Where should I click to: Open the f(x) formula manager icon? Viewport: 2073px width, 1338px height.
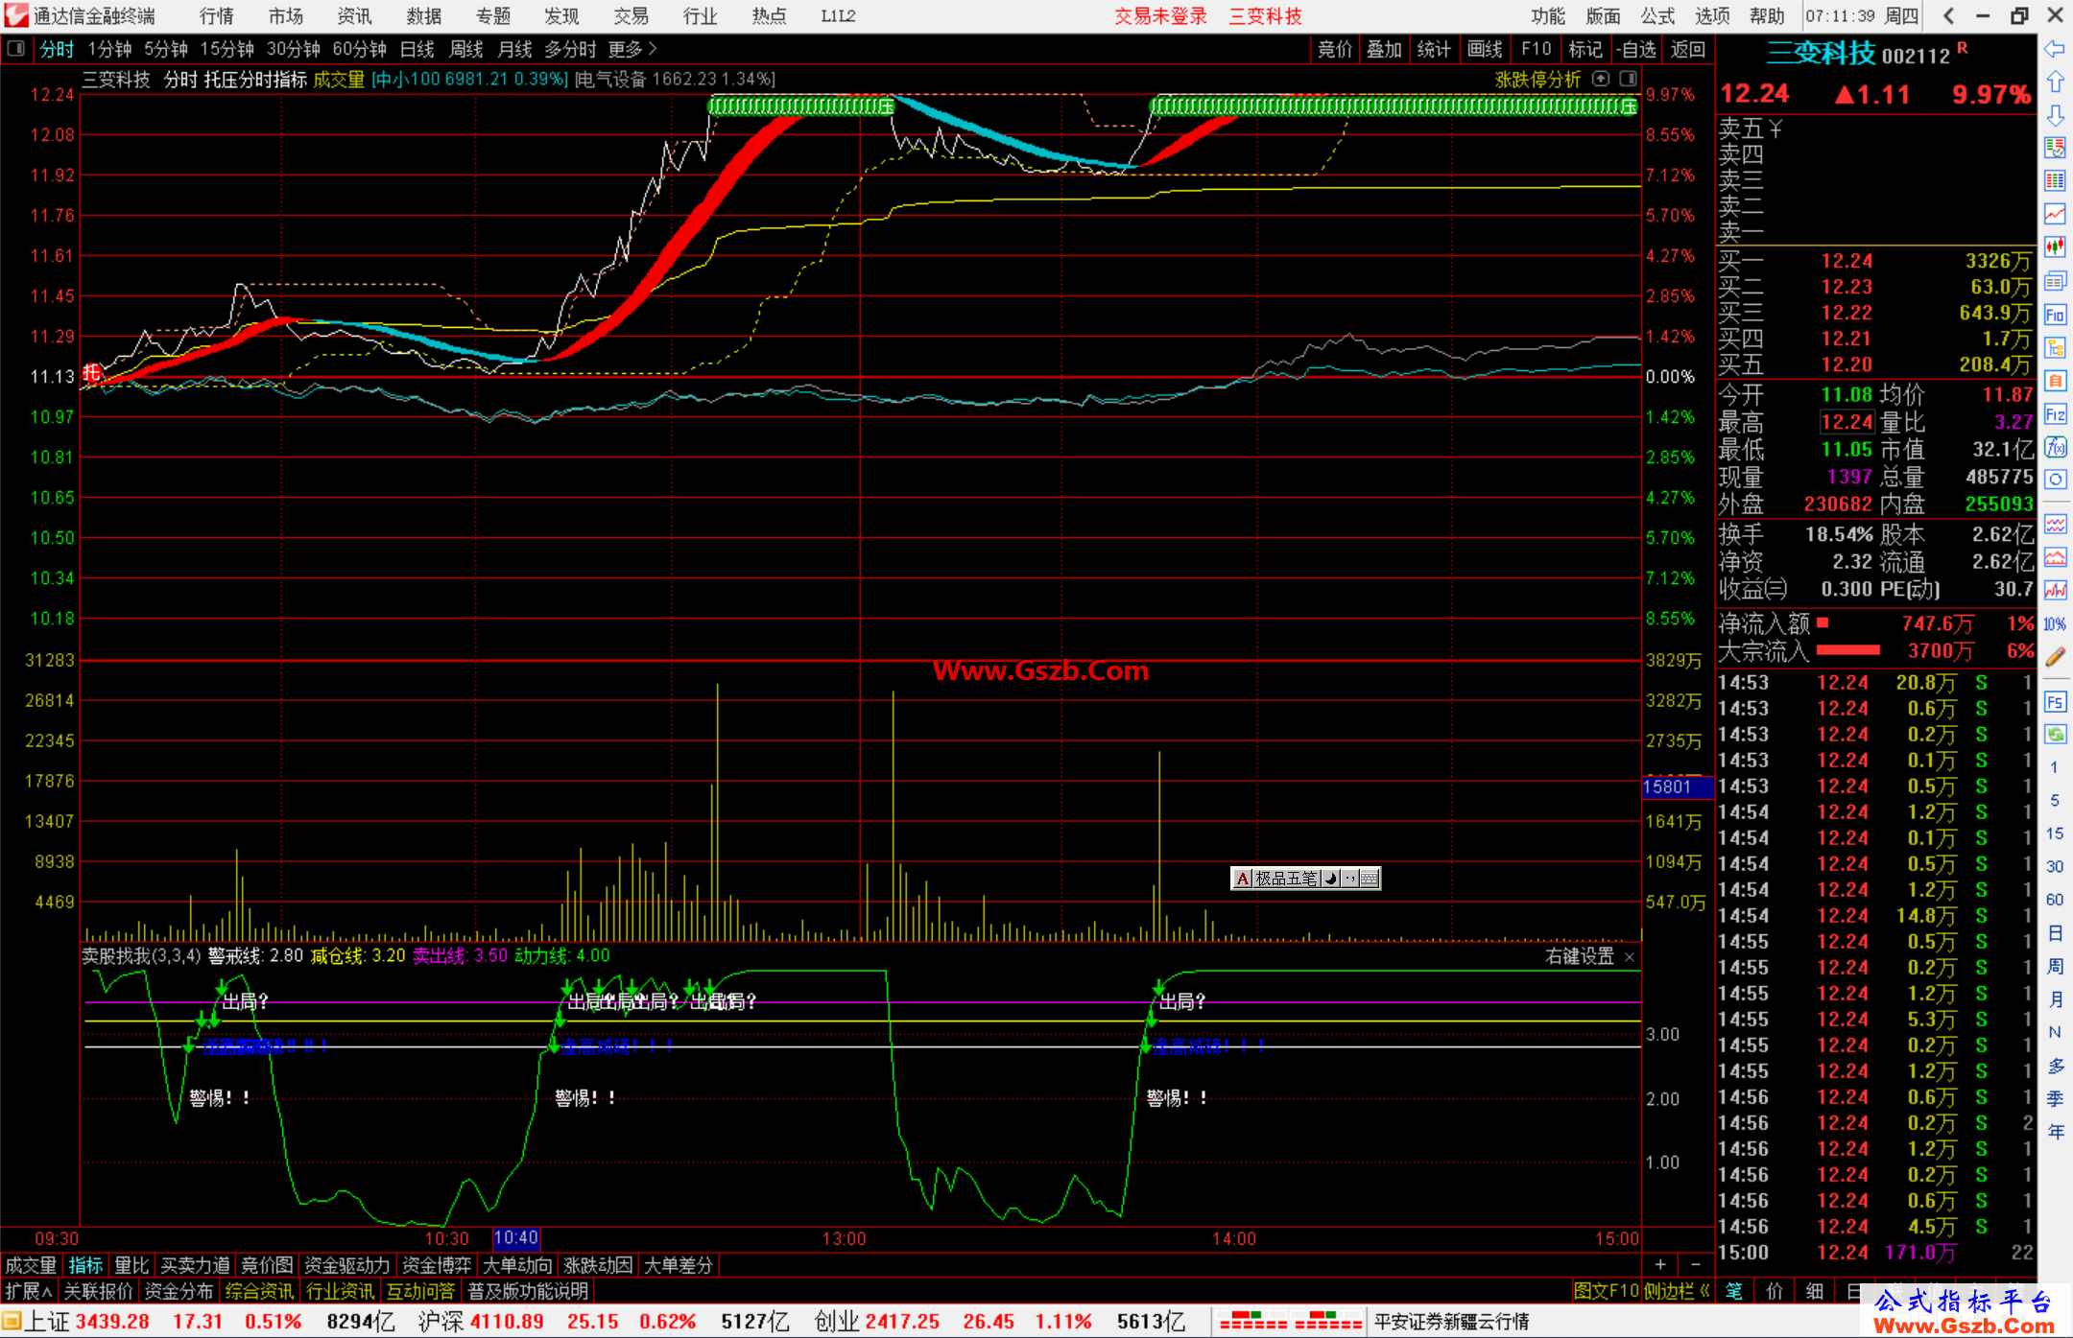(2055, 447)
